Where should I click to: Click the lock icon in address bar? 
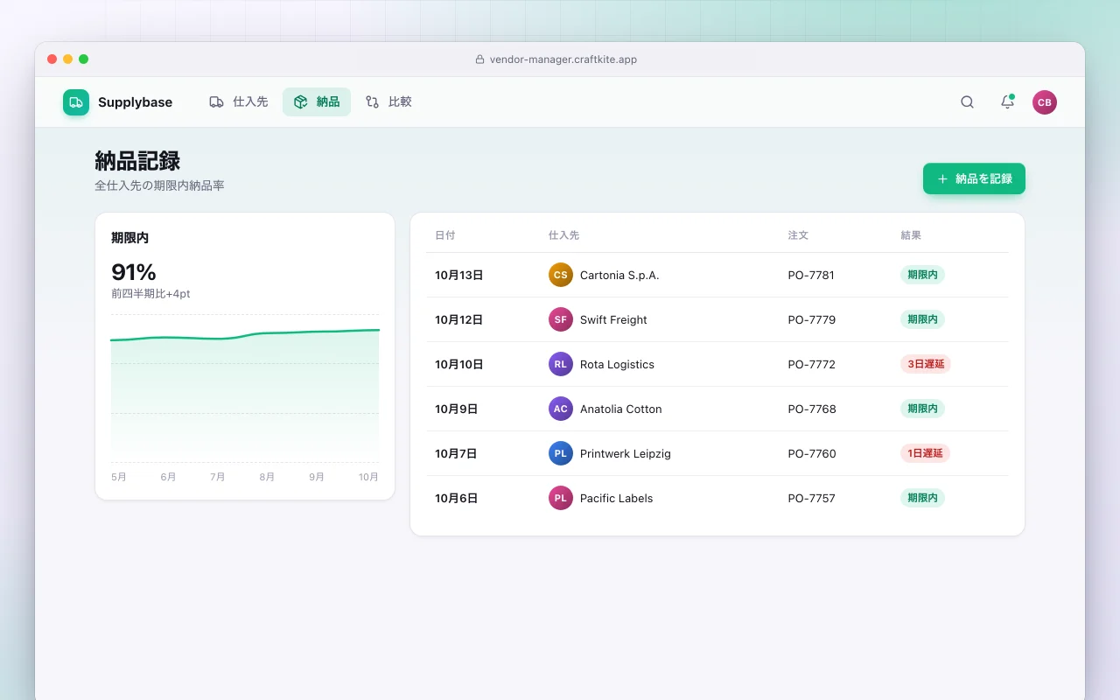tap(479, 59)
